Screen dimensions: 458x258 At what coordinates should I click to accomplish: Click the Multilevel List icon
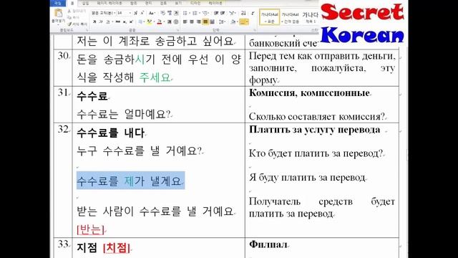tap(205, 13)
